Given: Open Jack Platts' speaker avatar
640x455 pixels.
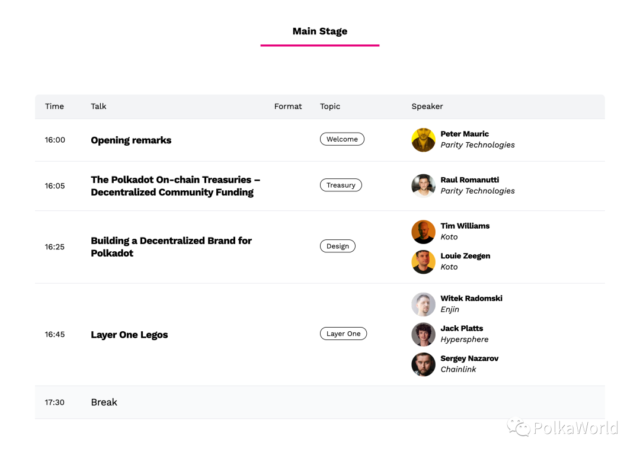Looking at the screenshot, I should tap(423, 334).
